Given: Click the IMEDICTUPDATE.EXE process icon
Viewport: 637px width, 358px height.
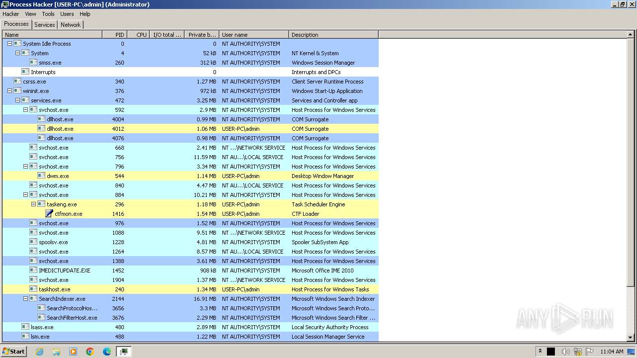Looking at the screenshot, I should (x=33, y=270).
